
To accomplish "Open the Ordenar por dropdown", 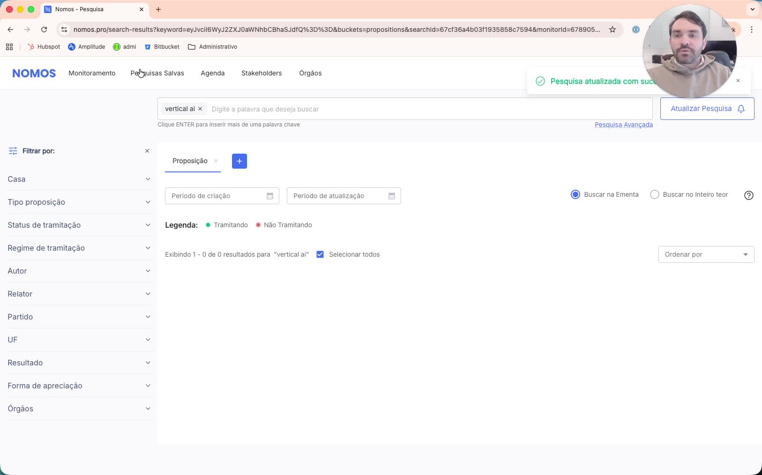I will point(706,254).
